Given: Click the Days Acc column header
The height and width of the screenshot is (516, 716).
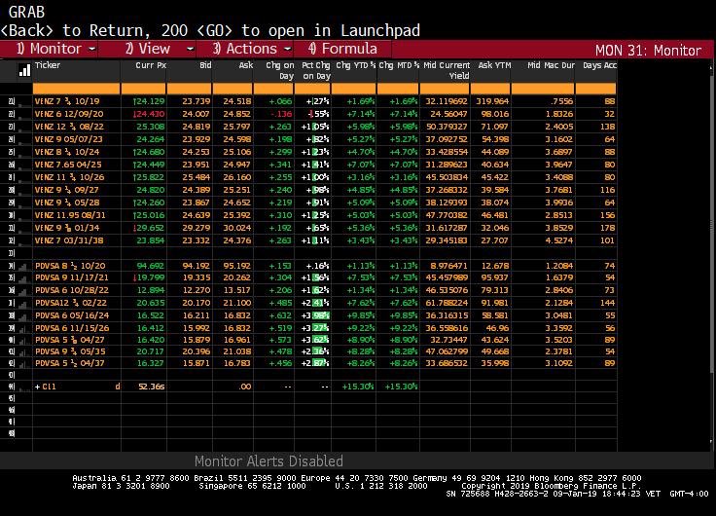Looking at the screenshot, I should click(599, 65).
